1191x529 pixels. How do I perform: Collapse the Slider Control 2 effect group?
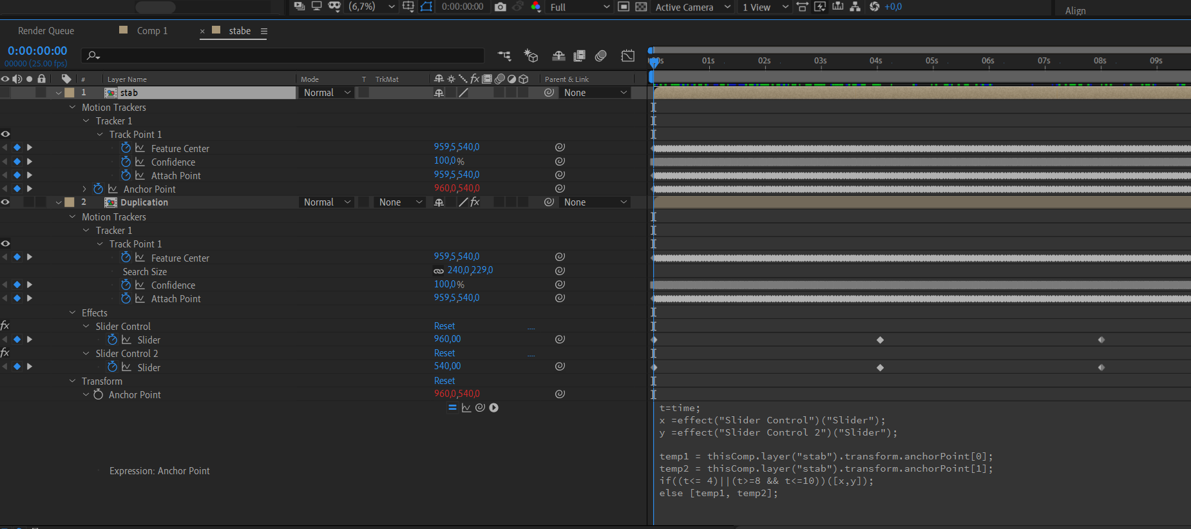86,354
